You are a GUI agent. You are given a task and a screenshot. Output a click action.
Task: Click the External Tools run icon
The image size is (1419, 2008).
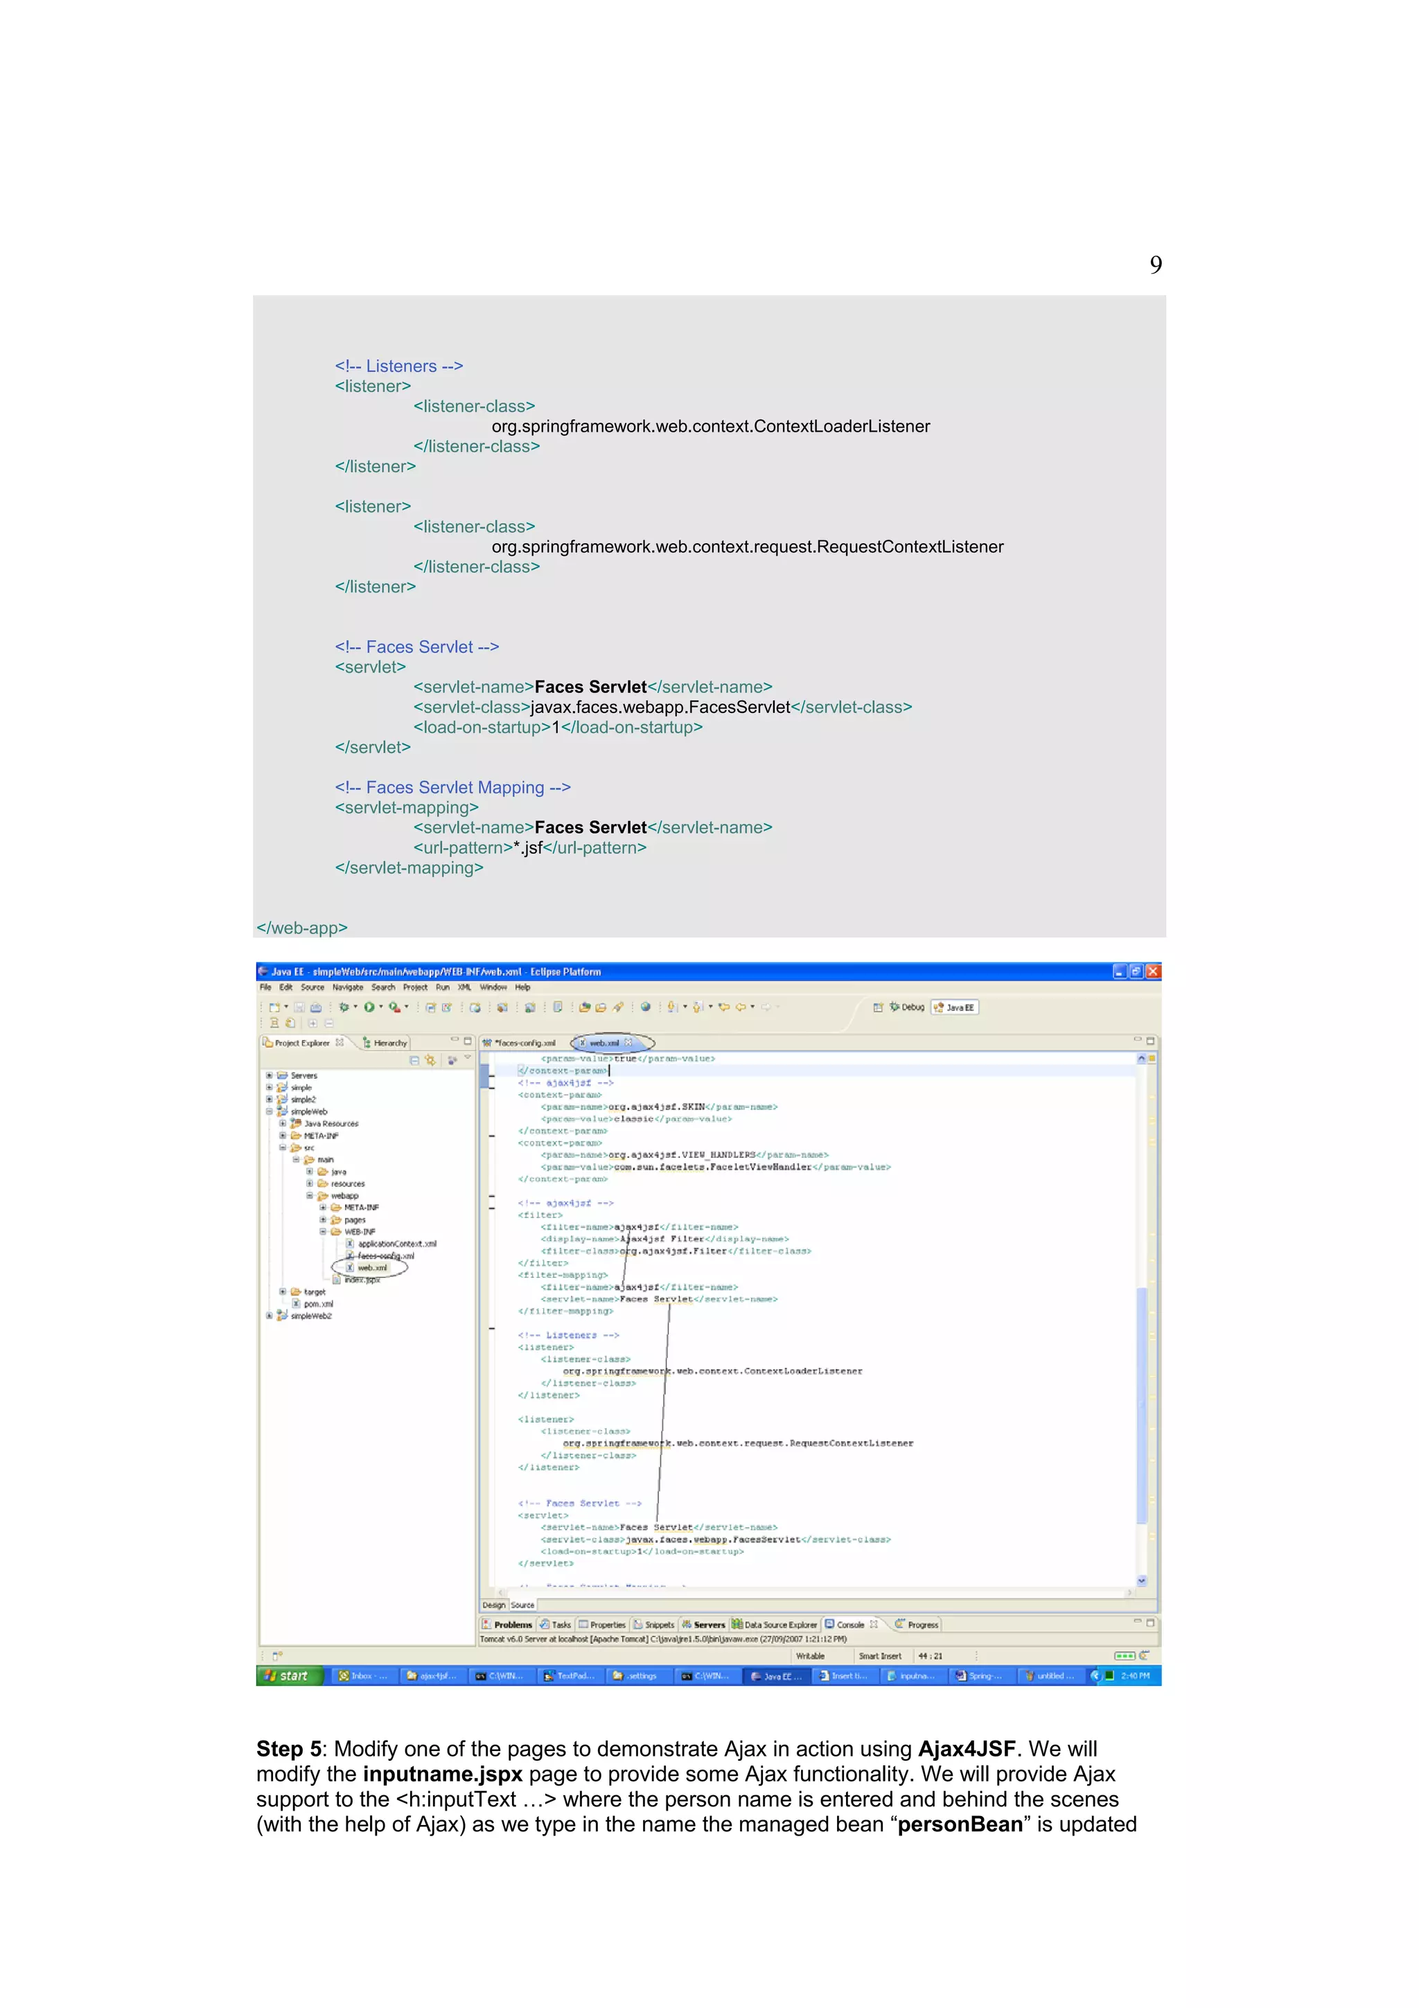[x=395, y=1007]
